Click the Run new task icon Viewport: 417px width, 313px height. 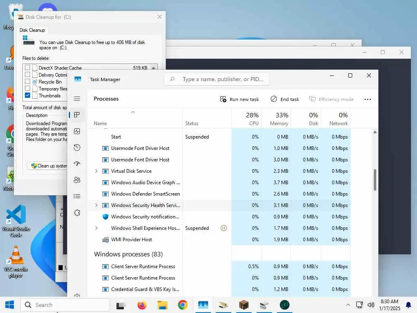point(223,99)
